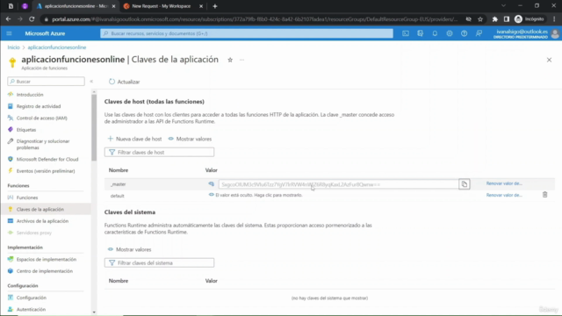
Task: Open the notifications bell
Action: [435, 33]
